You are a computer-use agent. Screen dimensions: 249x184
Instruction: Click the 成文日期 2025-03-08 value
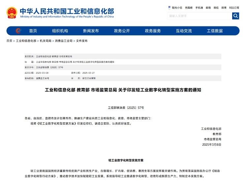pos(42,73)
